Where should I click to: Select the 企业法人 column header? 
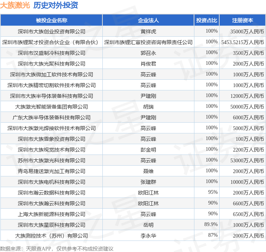[x=148, y=20]
